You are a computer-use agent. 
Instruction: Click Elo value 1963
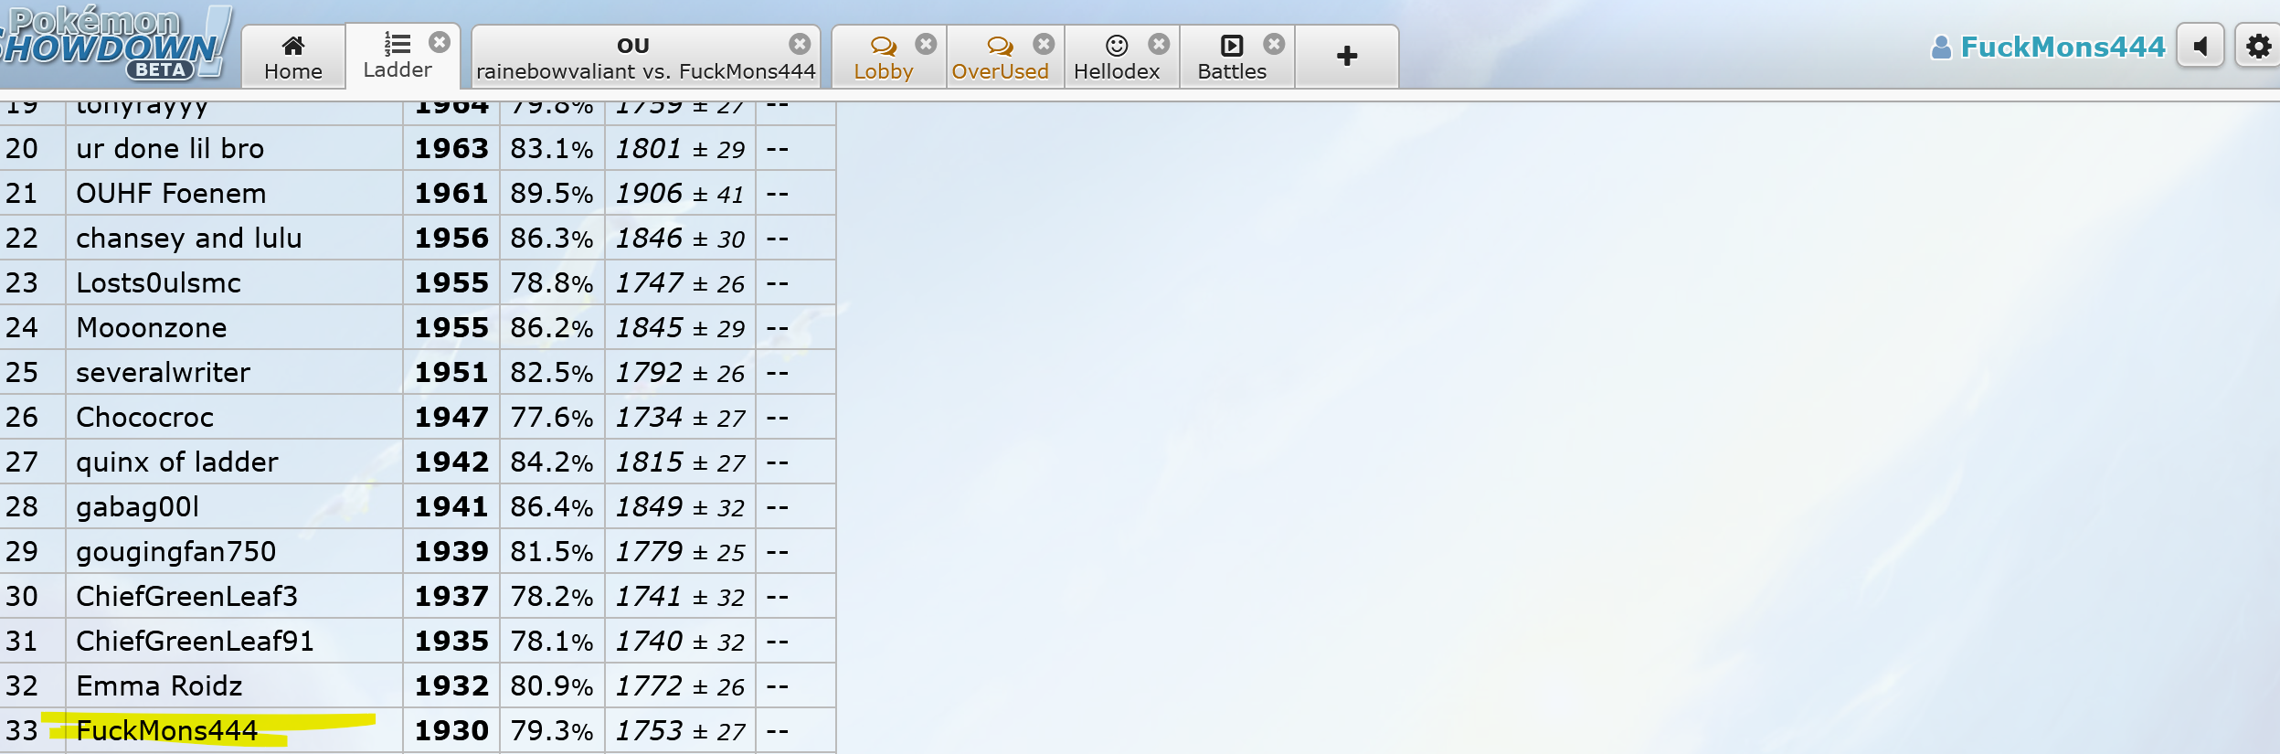[451, 148]
